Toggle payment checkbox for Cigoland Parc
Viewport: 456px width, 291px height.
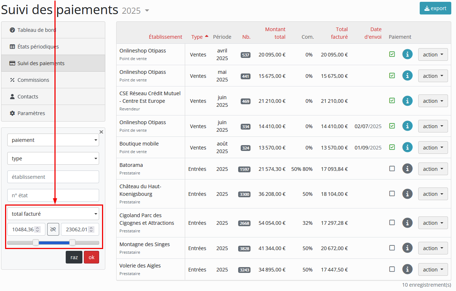click(x=392, y=223)
